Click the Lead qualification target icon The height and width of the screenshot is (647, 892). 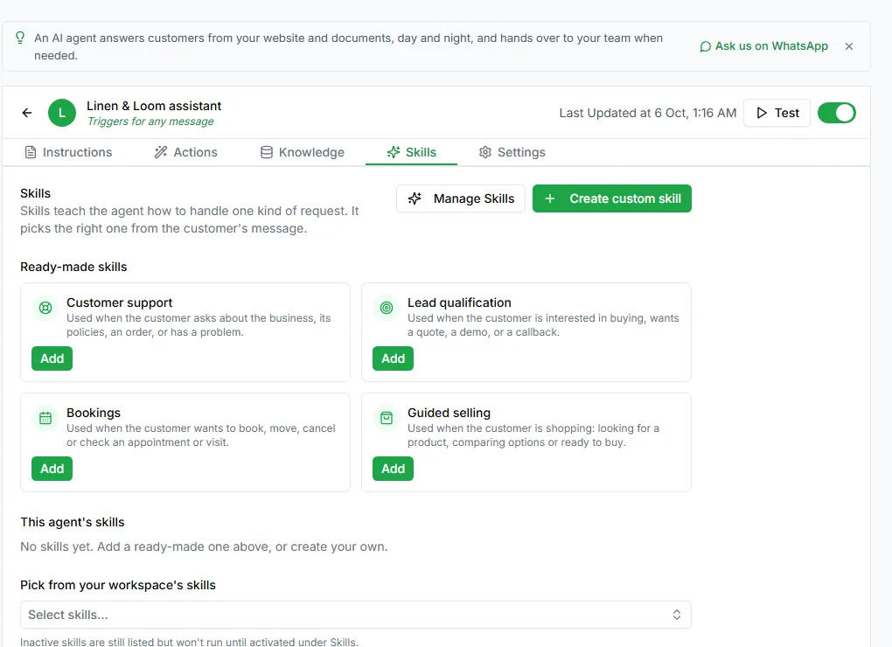[387, 308]
